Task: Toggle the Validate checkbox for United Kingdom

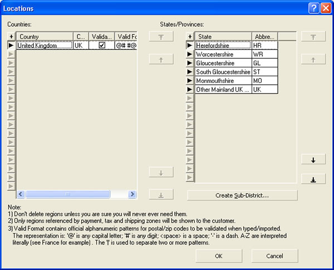Action: (x=102, y=46)
